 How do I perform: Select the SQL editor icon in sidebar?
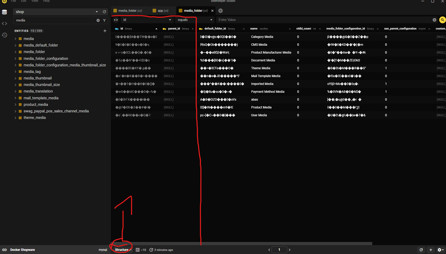coord(4,23)
